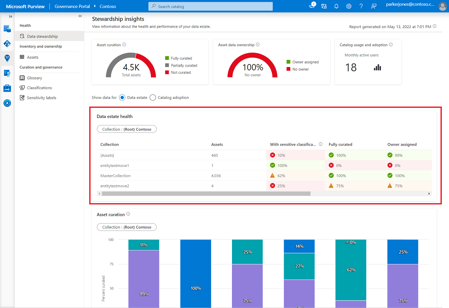
Task: Open the toolbox management icon in left rail
Action: click(7, 88)
